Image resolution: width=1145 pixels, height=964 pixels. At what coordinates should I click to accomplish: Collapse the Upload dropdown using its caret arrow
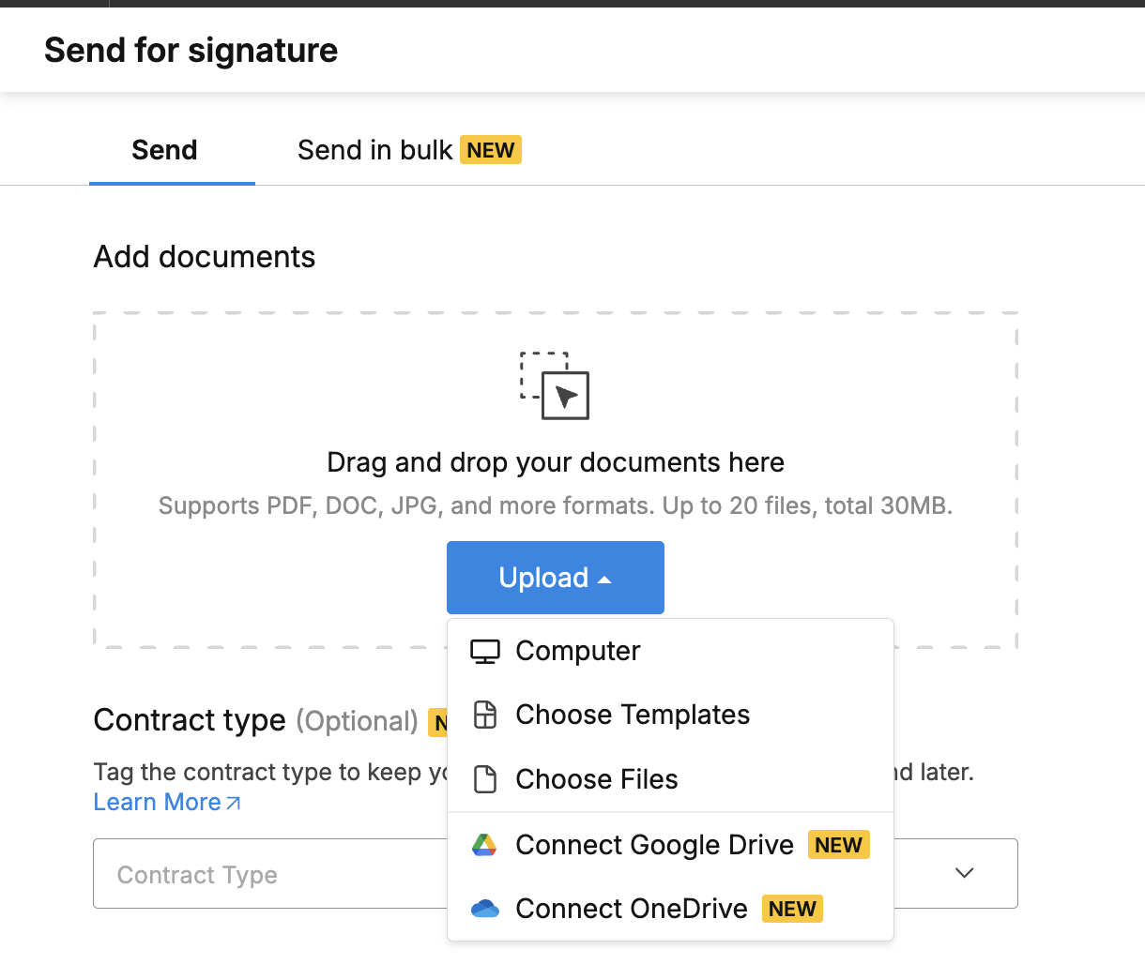pyautogui.click(x=604, y=580)
